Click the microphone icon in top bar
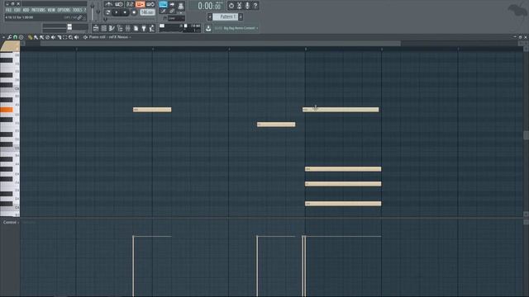Viewport: 529px width, 297px height. (x=247, y=6)
